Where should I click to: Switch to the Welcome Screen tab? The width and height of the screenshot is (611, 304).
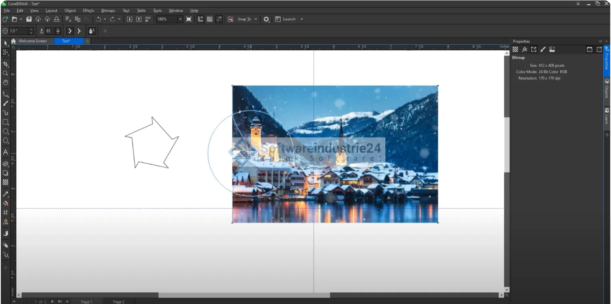(x=32, y=41)
